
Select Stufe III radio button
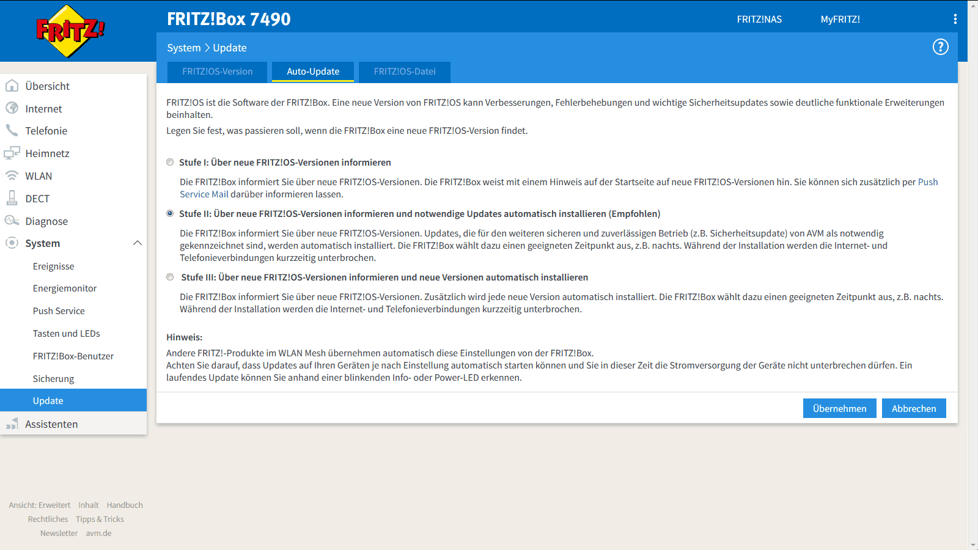pyautogui.click(x=170, y=277)
